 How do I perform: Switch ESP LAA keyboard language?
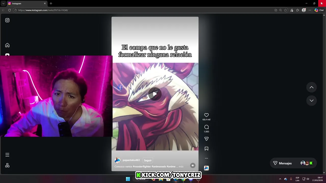(x=297, y=179)
